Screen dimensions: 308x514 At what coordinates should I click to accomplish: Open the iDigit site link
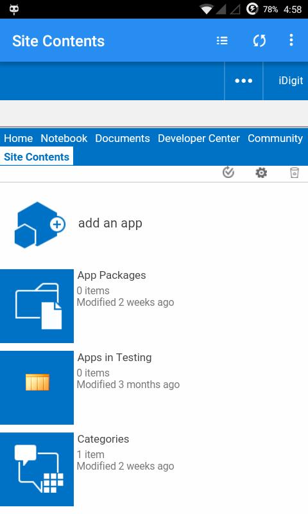[x=291, y=81]
